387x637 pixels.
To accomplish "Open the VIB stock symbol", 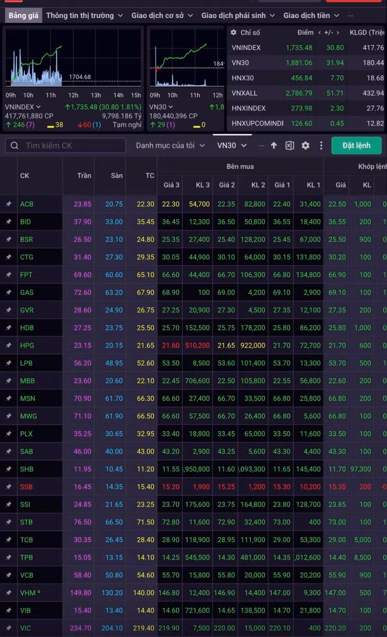I will 25,610.
